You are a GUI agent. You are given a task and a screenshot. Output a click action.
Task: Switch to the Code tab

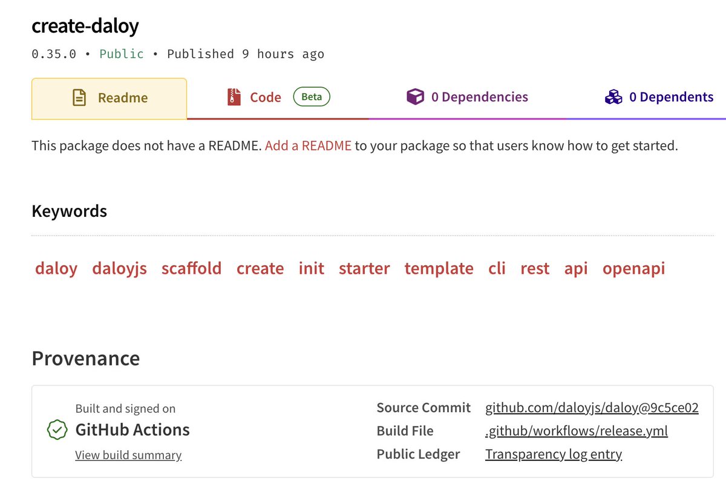point(278,98)
